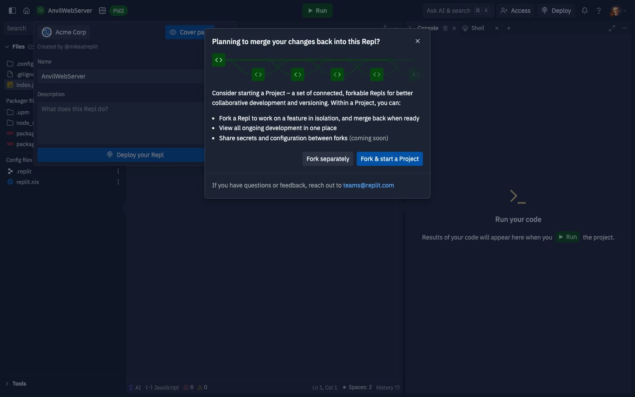
Task: Toggle the sidebar visibility icon
Action: (x=12, y=10)
